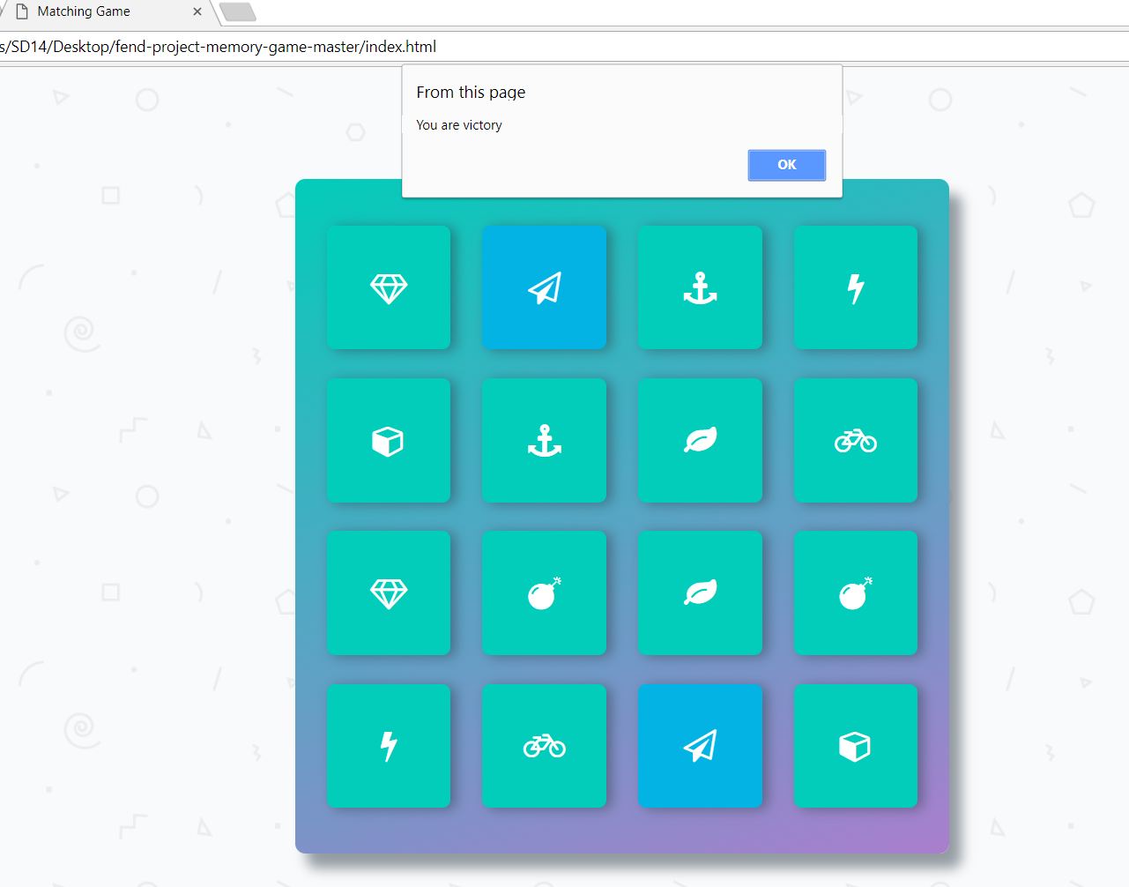This screenshot has height=887, width=1129.
Task: Click the 'You are victory' message text
Action: click(x=459, y=125)
